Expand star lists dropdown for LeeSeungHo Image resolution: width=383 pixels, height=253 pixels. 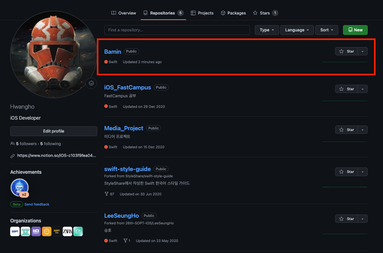coord(363,219)
